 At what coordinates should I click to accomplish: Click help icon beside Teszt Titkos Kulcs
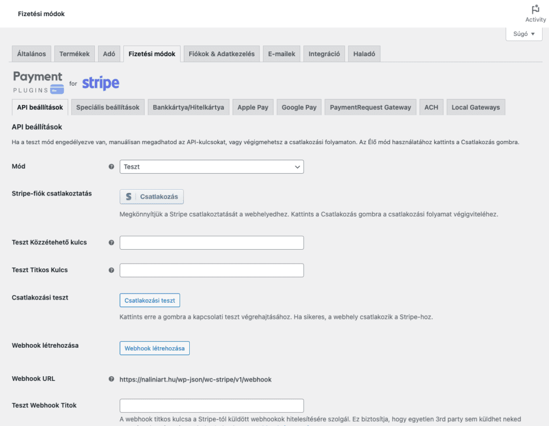click(x=112, y=270)
